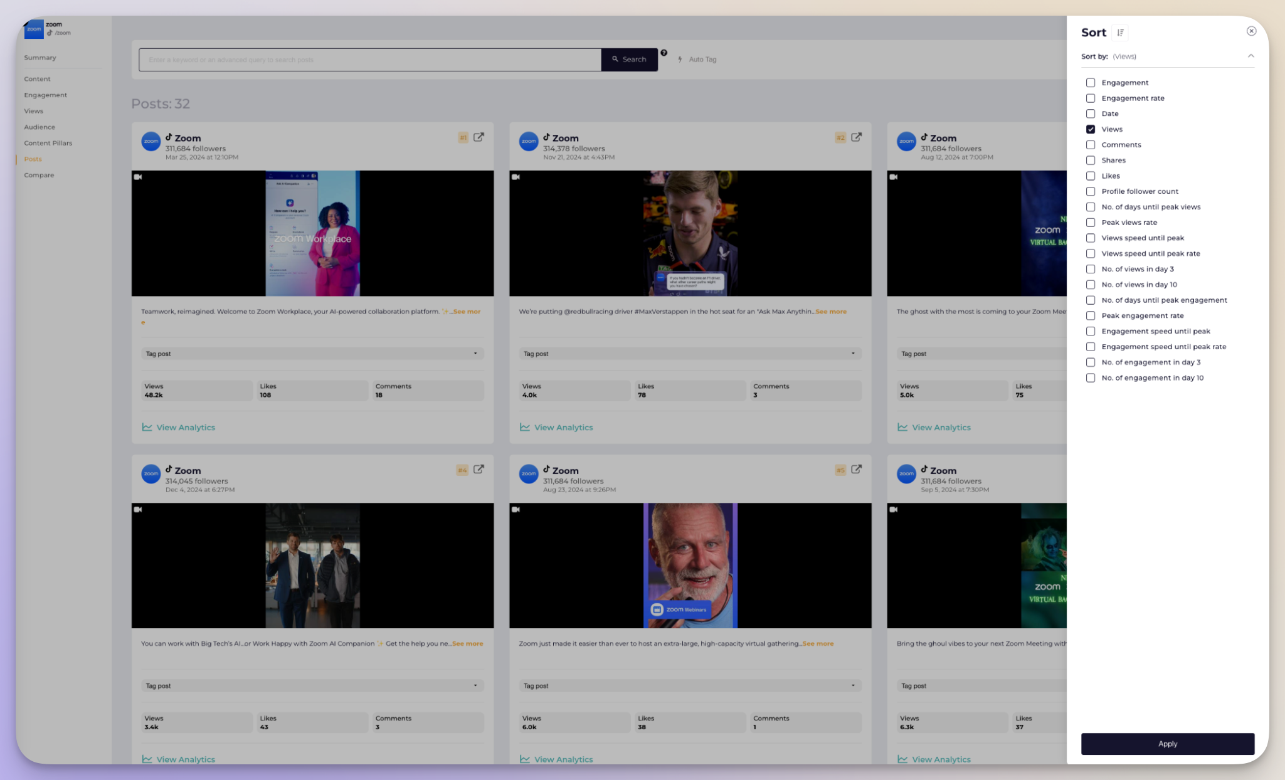Go to Summary in sidebar

[x=40, y=58]
